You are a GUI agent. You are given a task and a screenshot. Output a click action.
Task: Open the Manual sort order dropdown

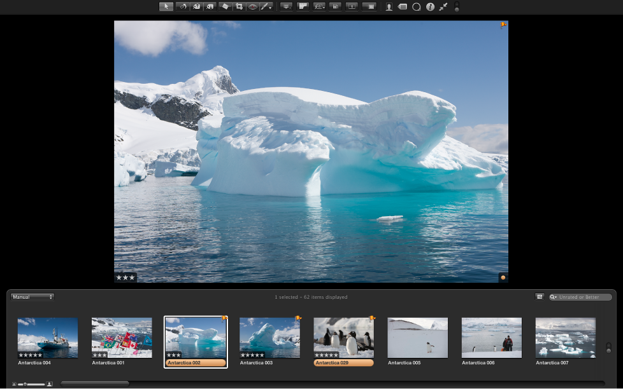pyautogui.click(x=32, y=297)
